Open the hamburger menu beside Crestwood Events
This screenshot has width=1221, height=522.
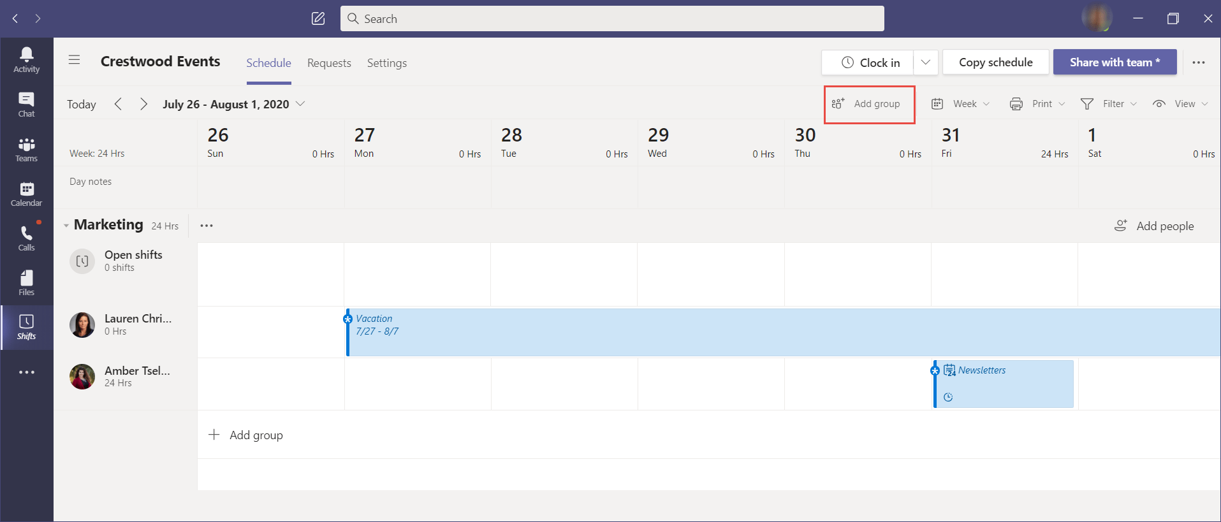pyautogui.click(x=75, y=60)
